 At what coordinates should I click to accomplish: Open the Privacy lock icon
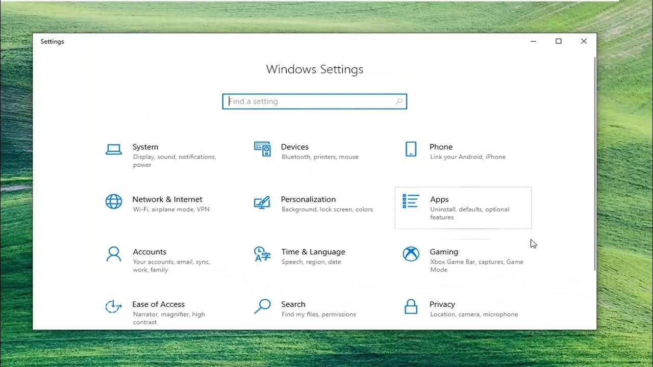[411, 306]
